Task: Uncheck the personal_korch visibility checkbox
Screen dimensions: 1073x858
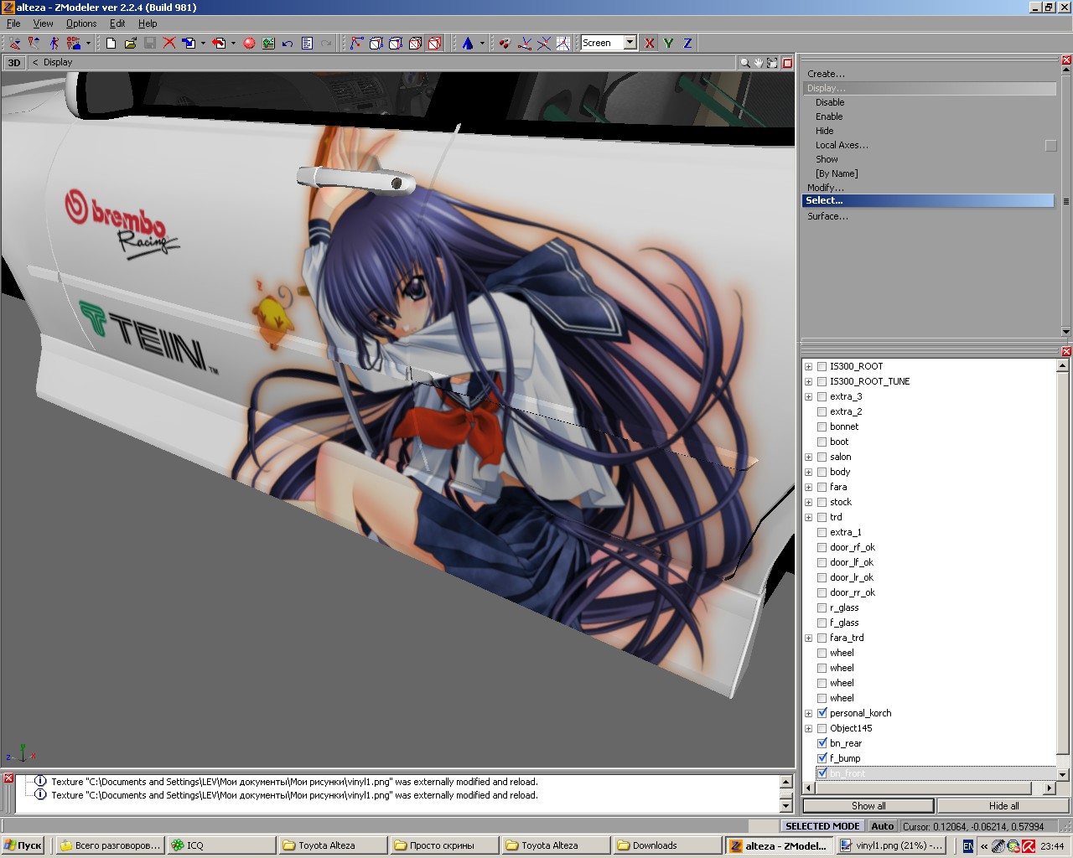Action: coord(822,713)
